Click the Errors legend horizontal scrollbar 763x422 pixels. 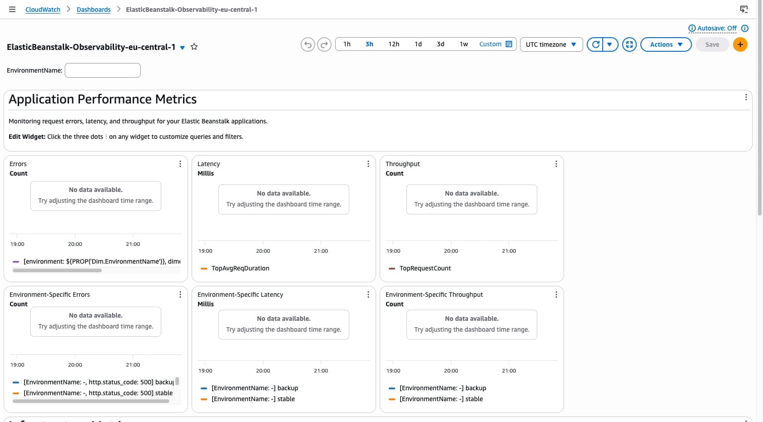[57, 270]
